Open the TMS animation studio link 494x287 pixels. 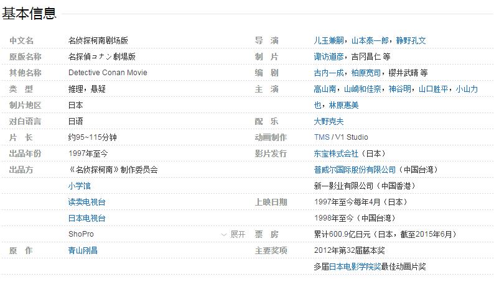pyautogui.click(x=322, y=137)
